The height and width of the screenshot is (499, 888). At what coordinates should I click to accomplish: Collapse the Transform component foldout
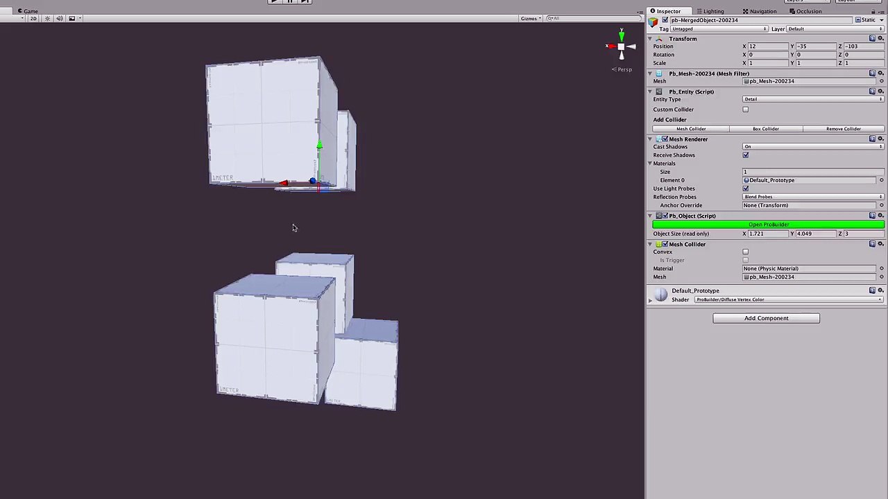coord(651,39)
